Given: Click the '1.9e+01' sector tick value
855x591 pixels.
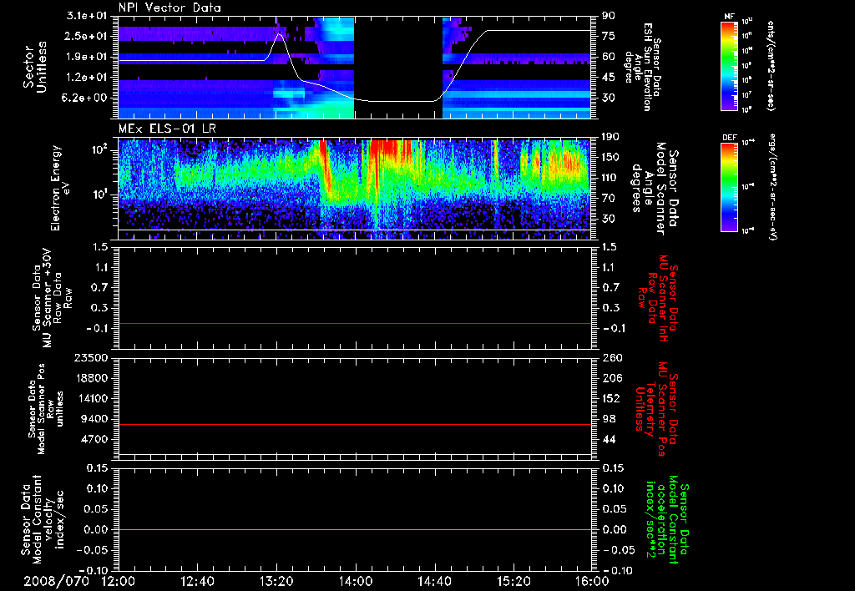Looking at the screenshot, I should pyautogui.click(x=87, y=57).
